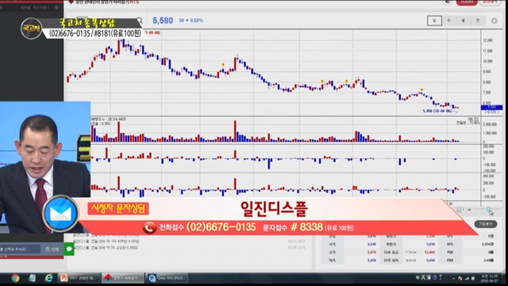508x286 pixels.
Task: Open Google Chrome from taskbar
Action: pos(15,278)
